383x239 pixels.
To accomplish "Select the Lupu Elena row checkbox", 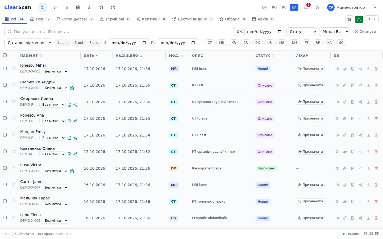I will click(x=5, y=217).
